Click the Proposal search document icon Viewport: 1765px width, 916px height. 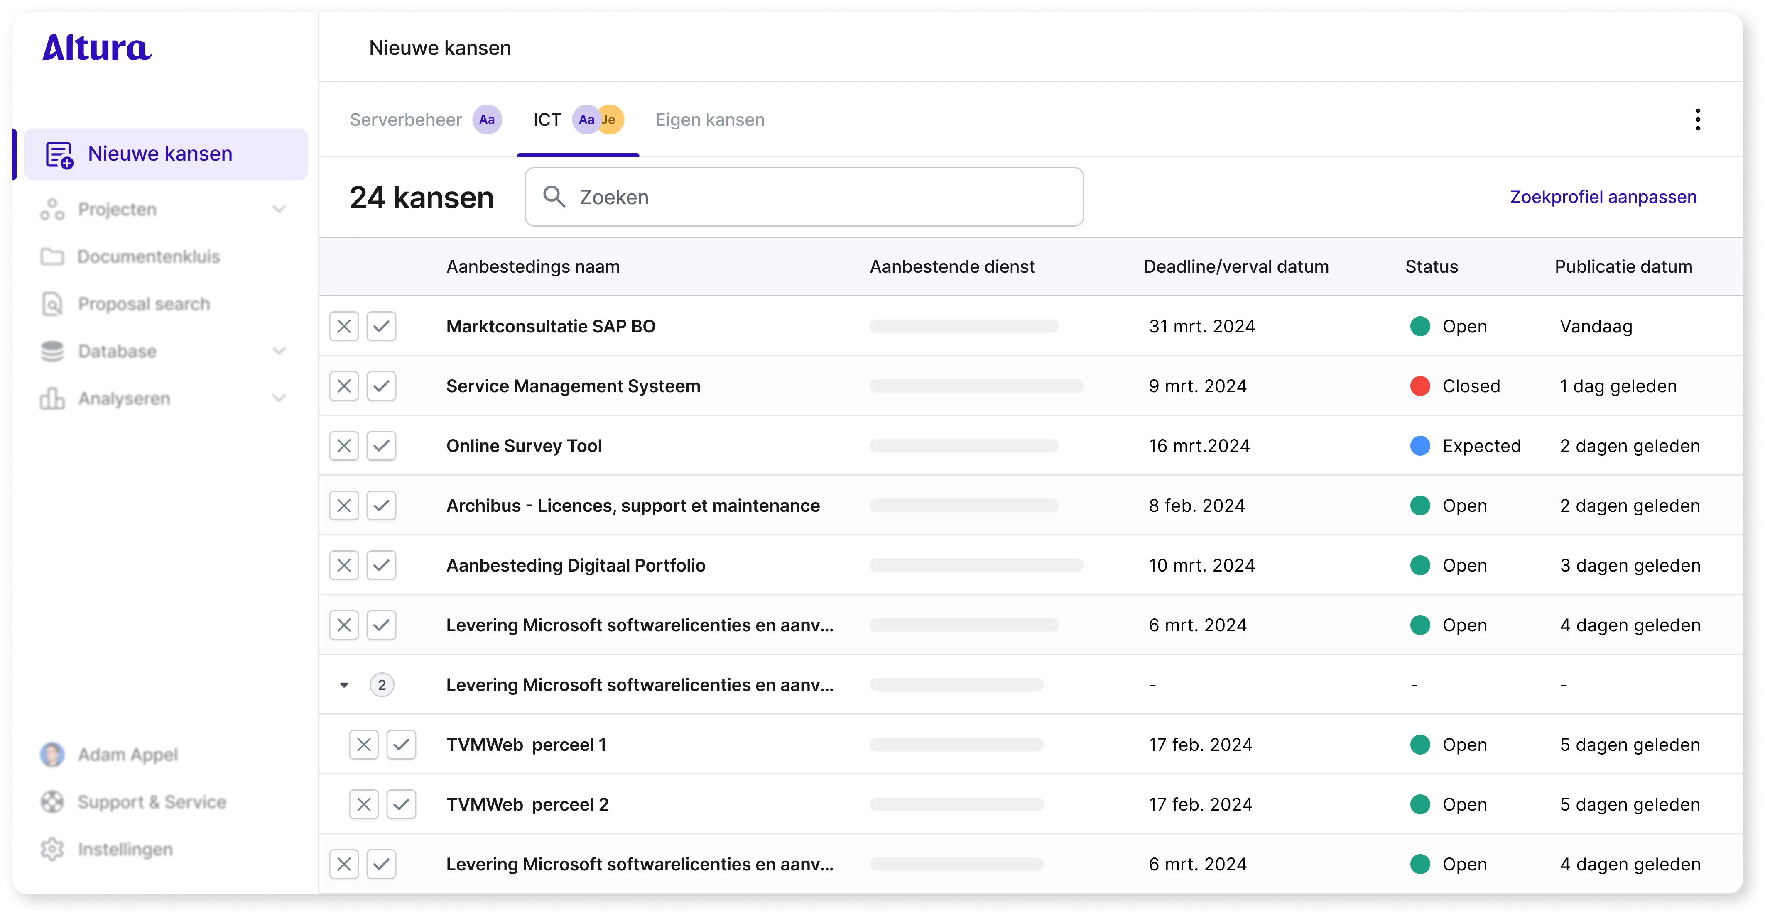point(52,304)
